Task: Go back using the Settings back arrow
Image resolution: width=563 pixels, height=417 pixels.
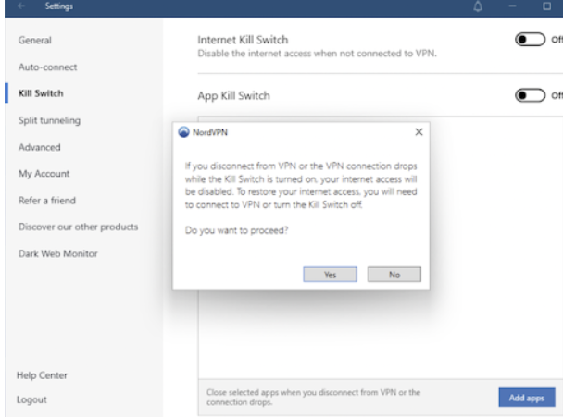Action: (21, 6)
